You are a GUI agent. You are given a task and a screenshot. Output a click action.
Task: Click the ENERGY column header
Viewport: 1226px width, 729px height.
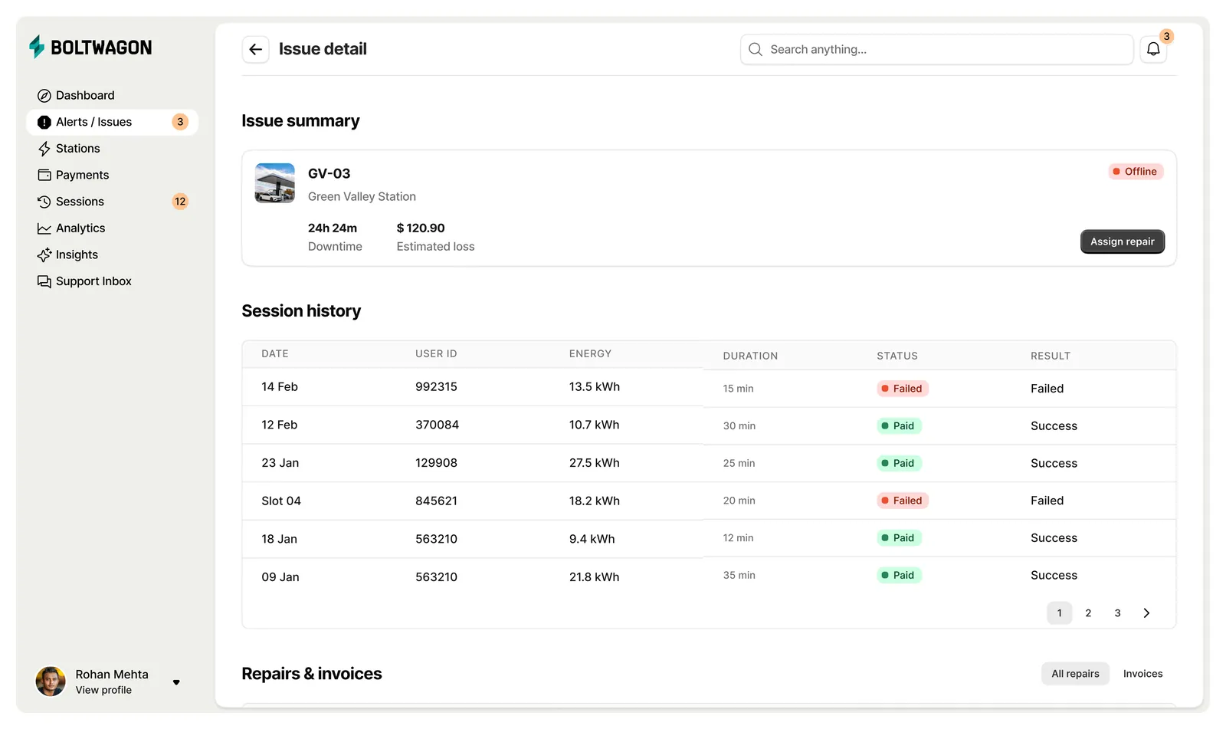tap(590, 354)
